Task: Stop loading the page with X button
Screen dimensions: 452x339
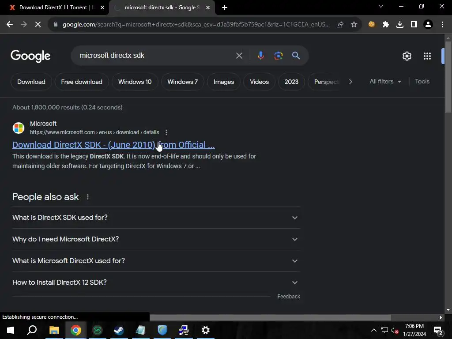Action: (x=38, y=25)
